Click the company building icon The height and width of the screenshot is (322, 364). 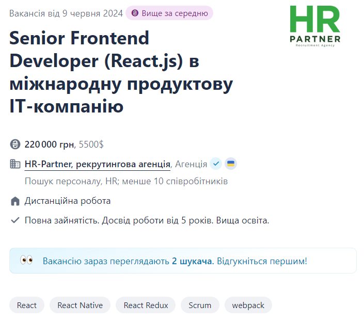(x=15, y=164)
